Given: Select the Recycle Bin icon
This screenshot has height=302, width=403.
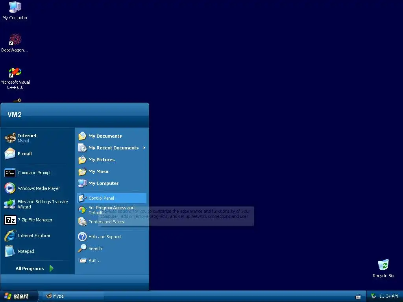Looking at the screenshot, I should coord(383,268).
